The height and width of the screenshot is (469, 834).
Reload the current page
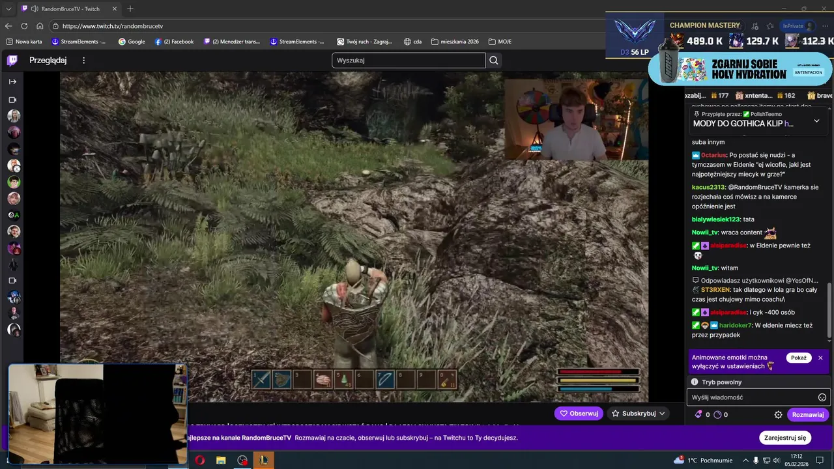coord(24,26)
